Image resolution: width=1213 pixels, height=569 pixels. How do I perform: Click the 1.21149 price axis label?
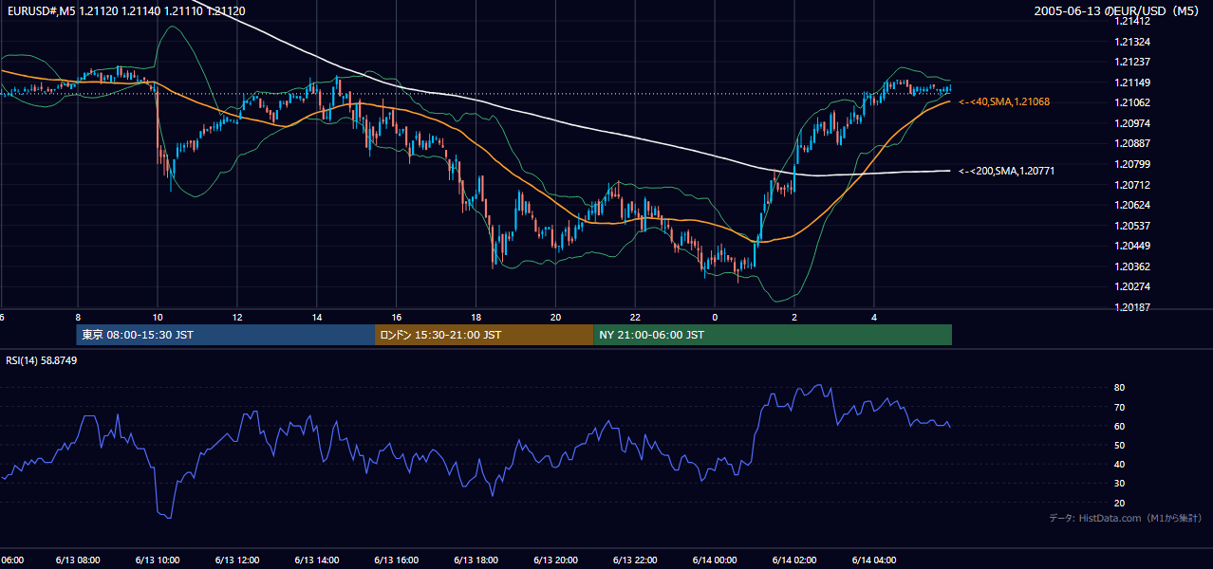click(1132, 83)
